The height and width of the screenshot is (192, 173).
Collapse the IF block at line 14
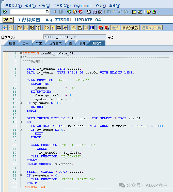point(21,103)
